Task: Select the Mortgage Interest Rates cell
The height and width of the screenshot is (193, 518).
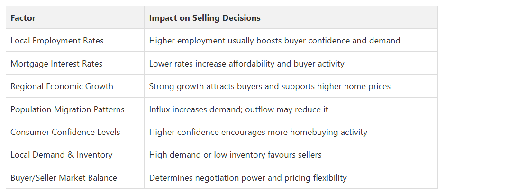Action: point(75,63)
